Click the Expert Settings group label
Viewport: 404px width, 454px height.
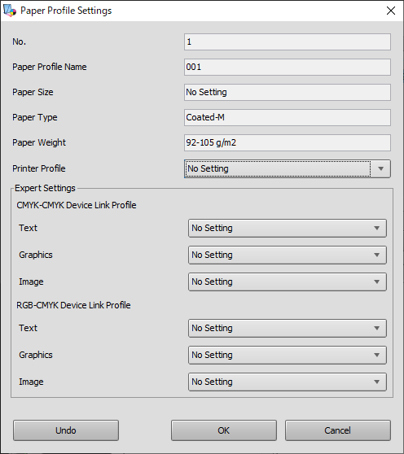click(x=45, y=188)
